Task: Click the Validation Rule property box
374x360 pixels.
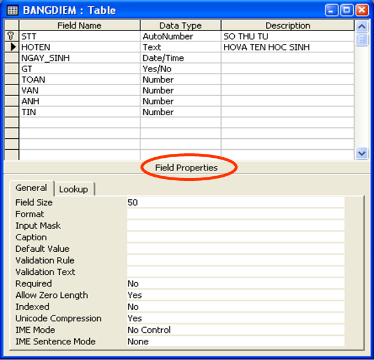Action: [236, 260]
